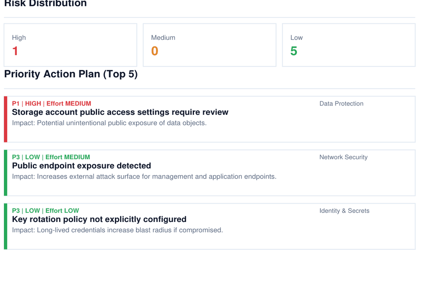Select the High risk count card
This screenshot has width=427, height=287.
coord(70,45)
